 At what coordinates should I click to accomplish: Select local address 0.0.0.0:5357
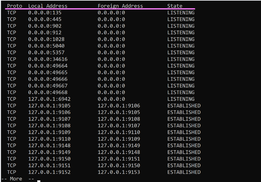pos(46,52)
